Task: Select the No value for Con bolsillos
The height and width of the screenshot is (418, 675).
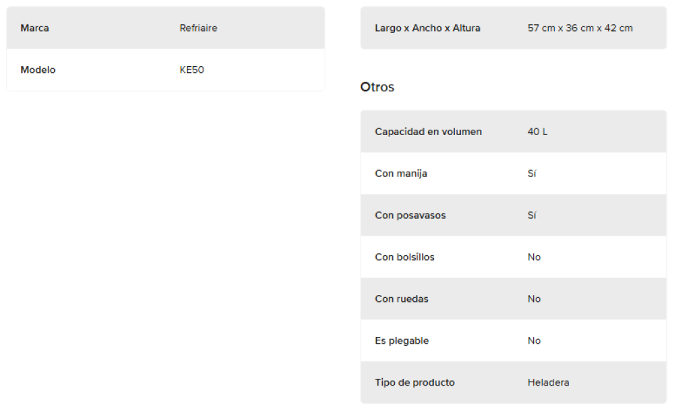Action: click(534, 257)
